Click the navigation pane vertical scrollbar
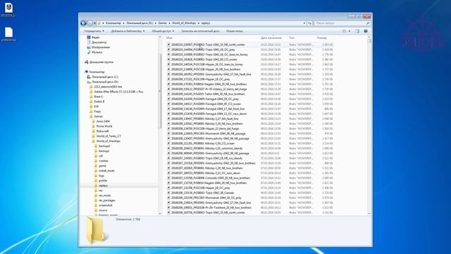Viewport: 451px width, 254px height. pos(160,91)
